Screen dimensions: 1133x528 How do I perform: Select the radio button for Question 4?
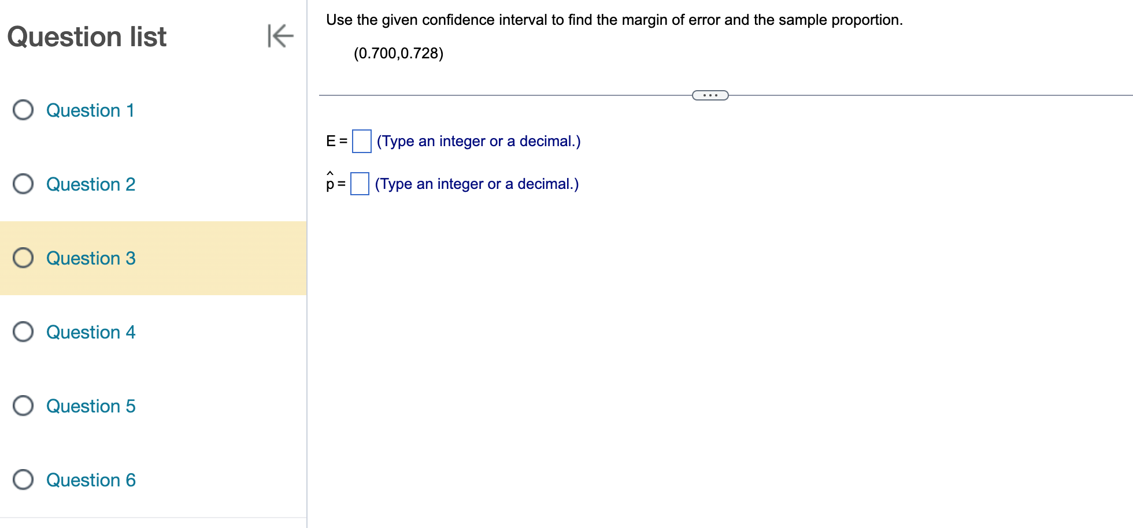click(23, 332)
